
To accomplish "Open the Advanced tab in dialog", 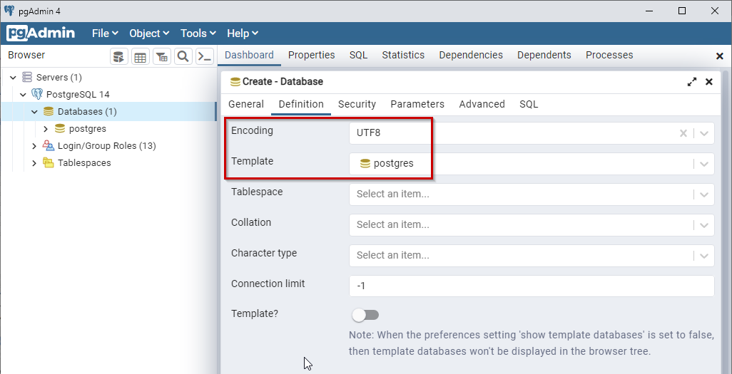I will point(482,104).
